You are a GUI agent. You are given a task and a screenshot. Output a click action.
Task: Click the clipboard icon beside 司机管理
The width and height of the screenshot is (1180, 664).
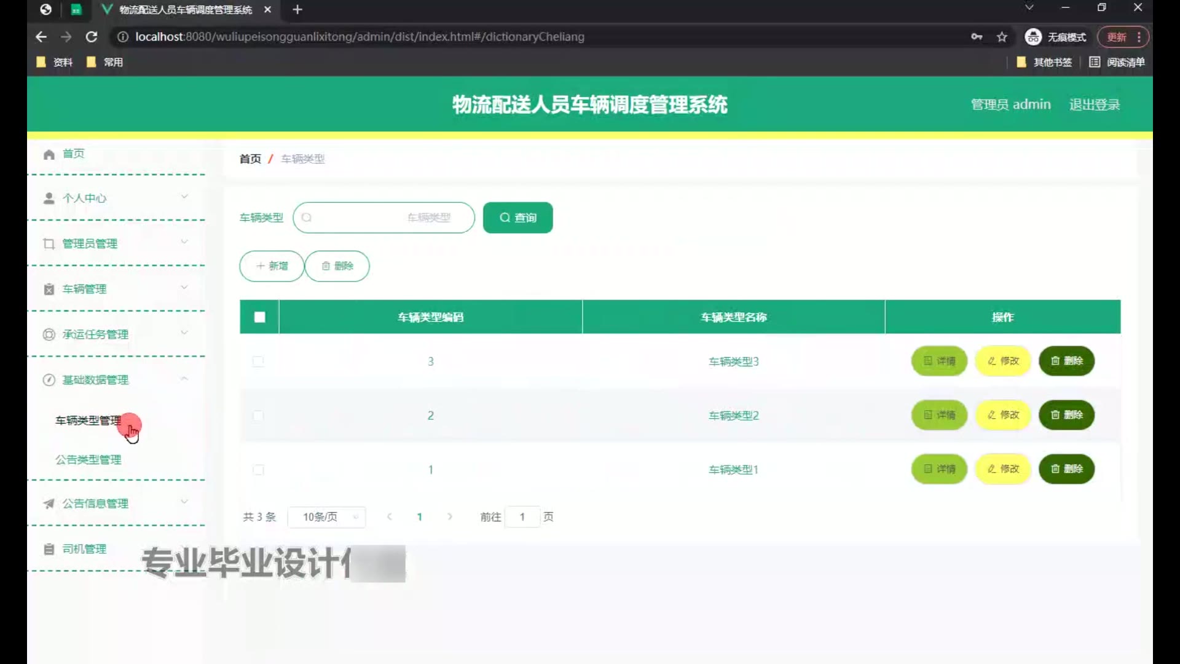[49, 549]
